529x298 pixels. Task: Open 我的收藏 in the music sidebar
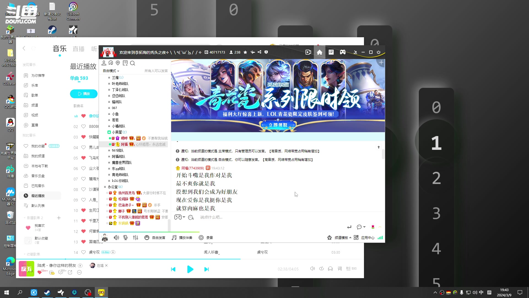pos(38,146)
